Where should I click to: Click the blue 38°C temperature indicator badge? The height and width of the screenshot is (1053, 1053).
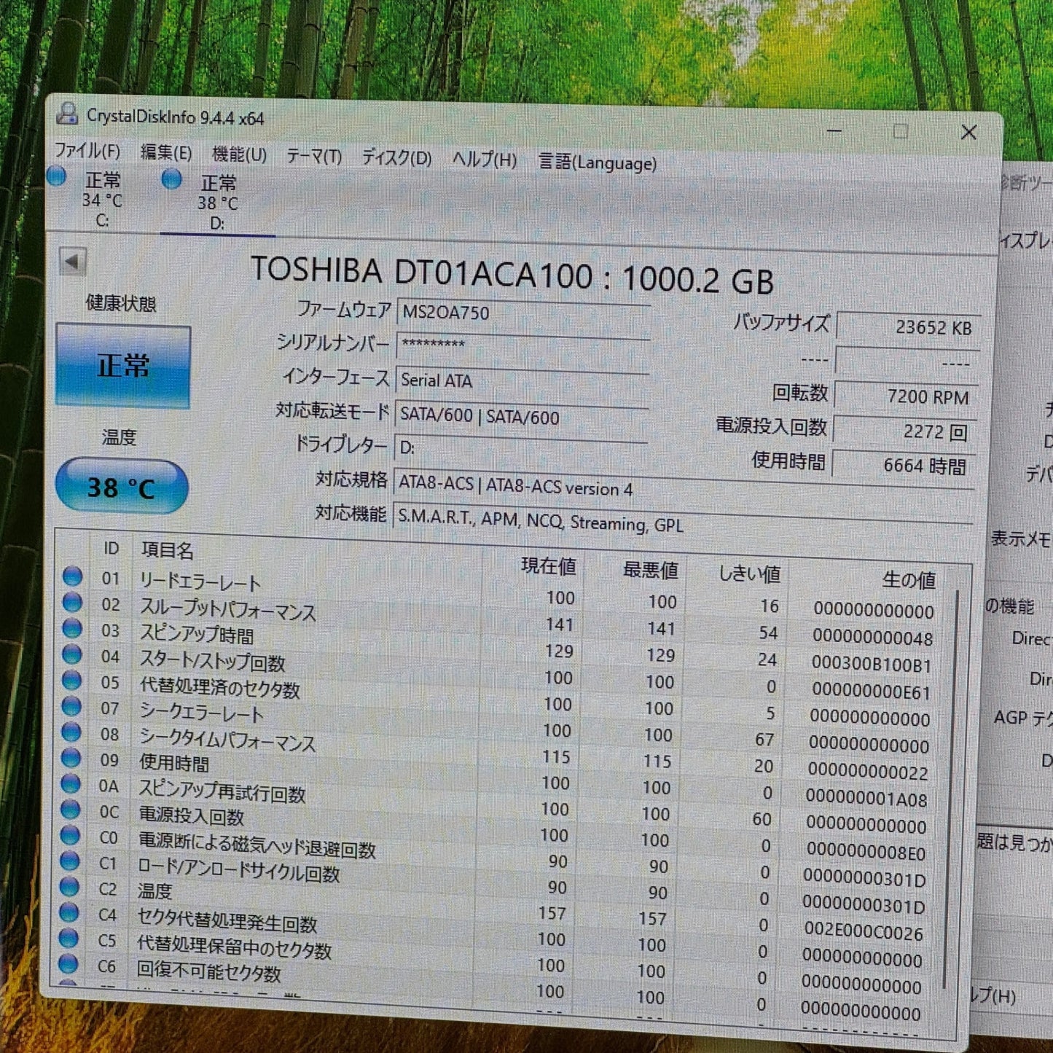(x=122, y=485)
